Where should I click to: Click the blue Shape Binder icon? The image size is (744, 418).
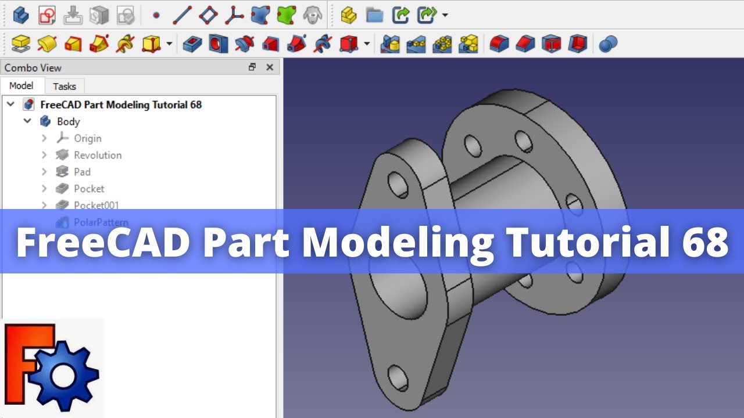(x=260, y=15)
